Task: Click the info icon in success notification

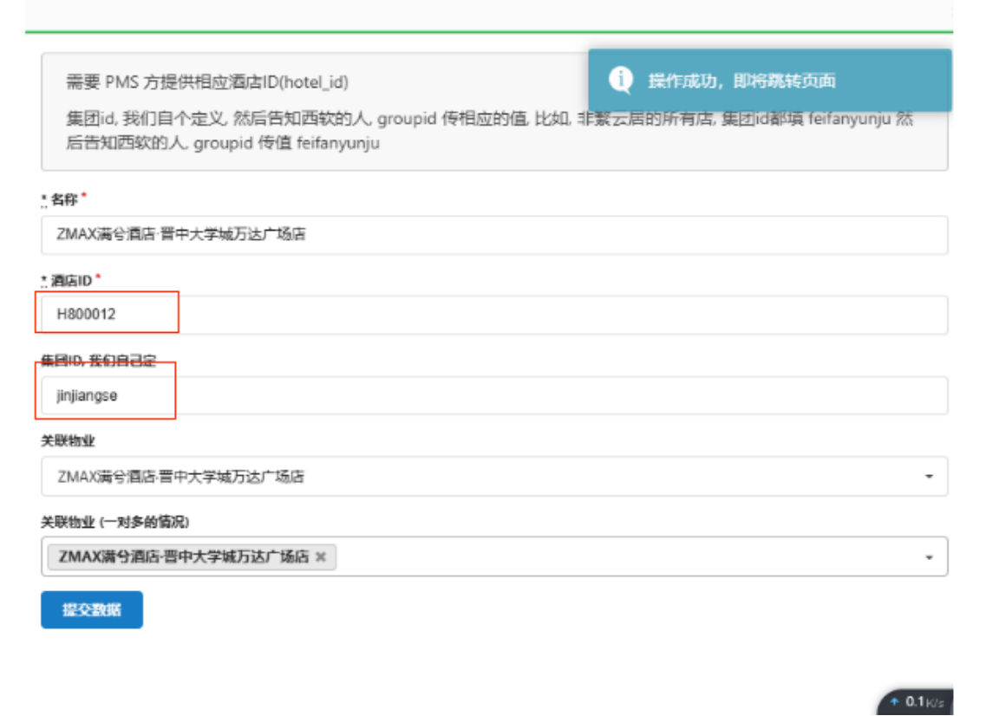Action: click(621, 80)
